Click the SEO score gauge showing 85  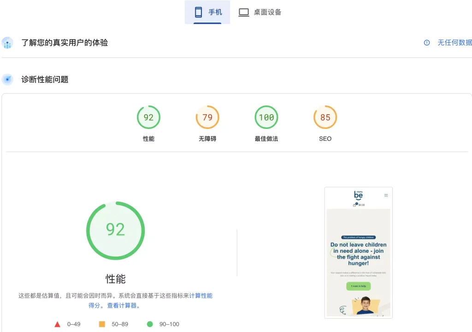325,117
